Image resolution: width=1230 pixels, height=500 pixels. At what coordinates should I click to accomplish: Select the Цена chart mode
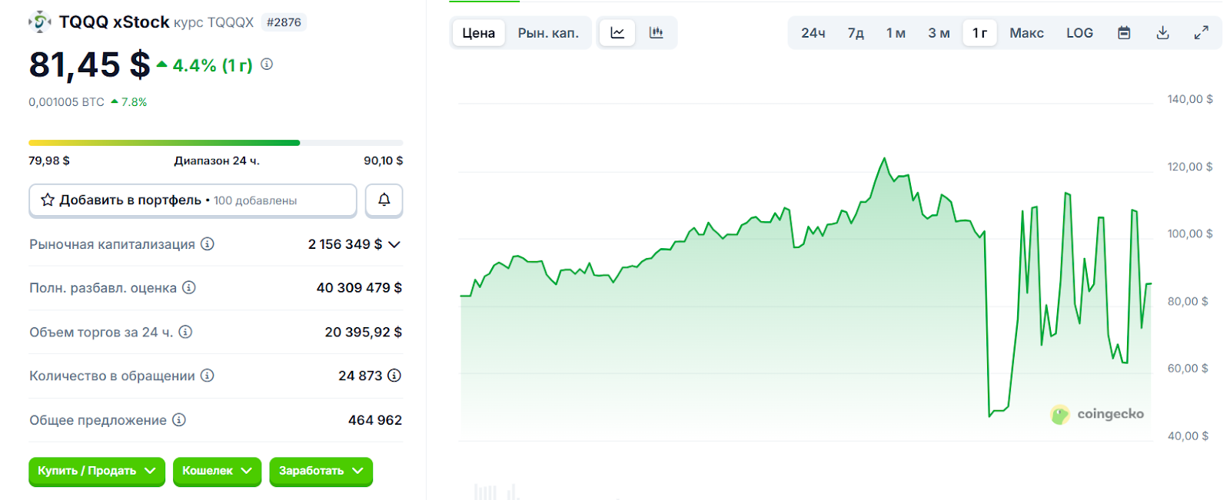(x=478, y=33)
